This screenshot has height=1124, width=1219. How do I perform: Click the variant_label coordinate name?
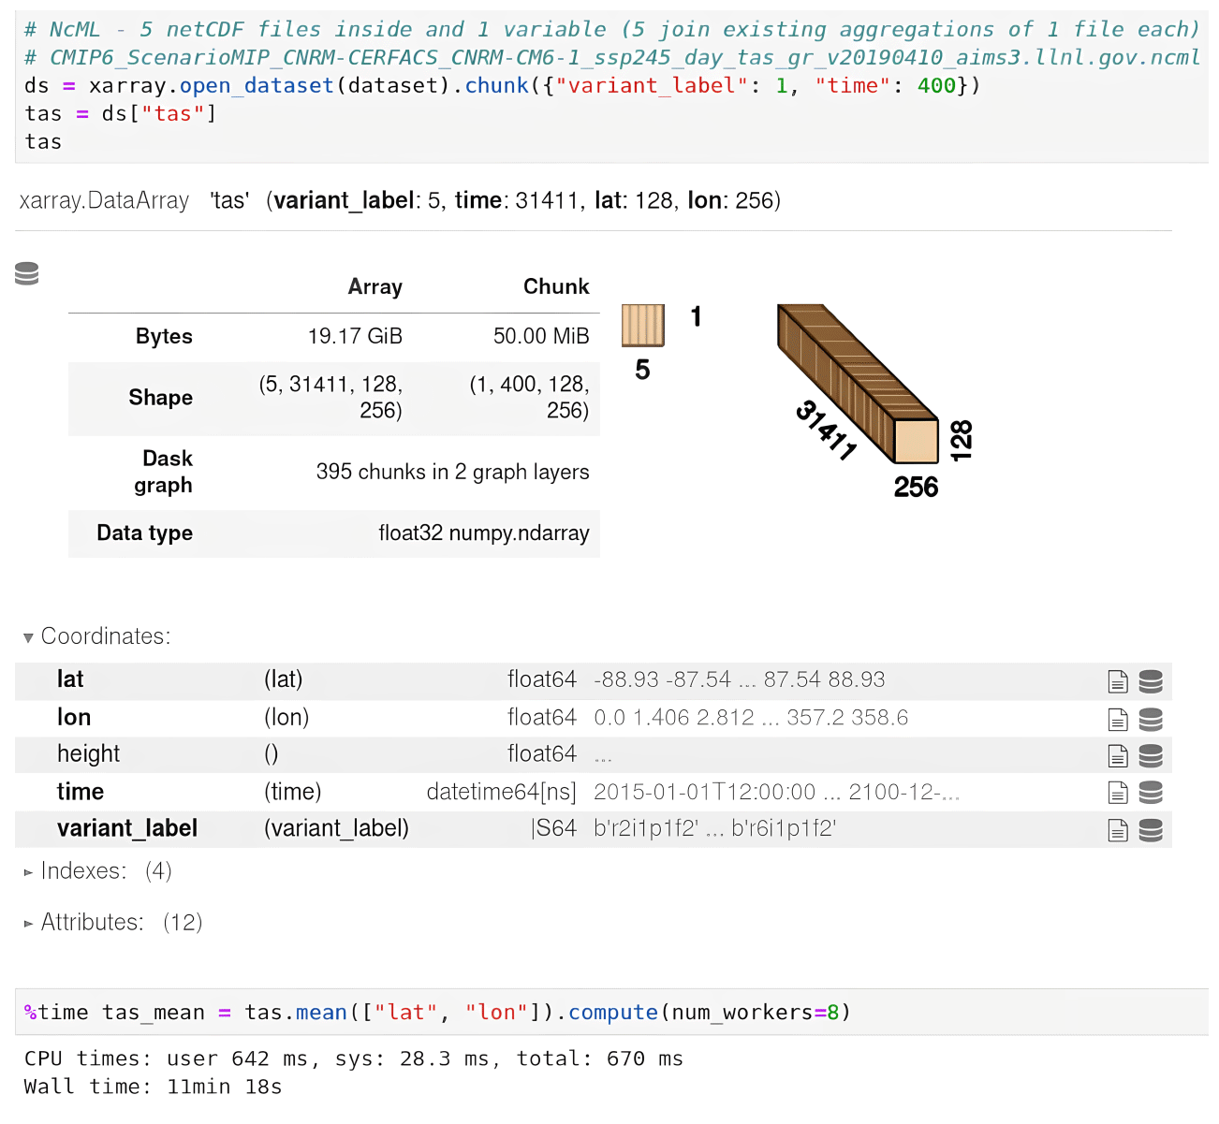pos(127,829)
